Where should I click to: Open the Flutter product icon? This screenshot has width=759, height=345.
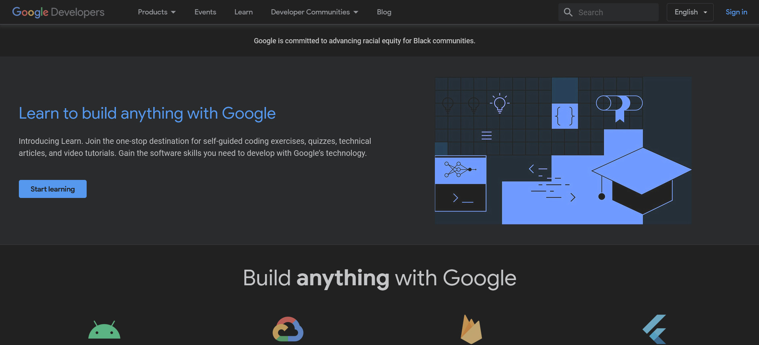tap(654, 329)
